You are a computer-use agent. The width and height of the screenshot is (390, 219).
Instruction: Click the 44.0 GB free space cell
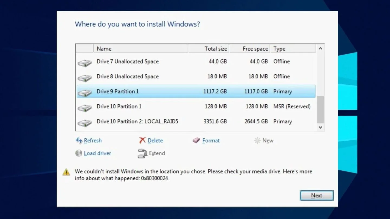pos(259,62)
